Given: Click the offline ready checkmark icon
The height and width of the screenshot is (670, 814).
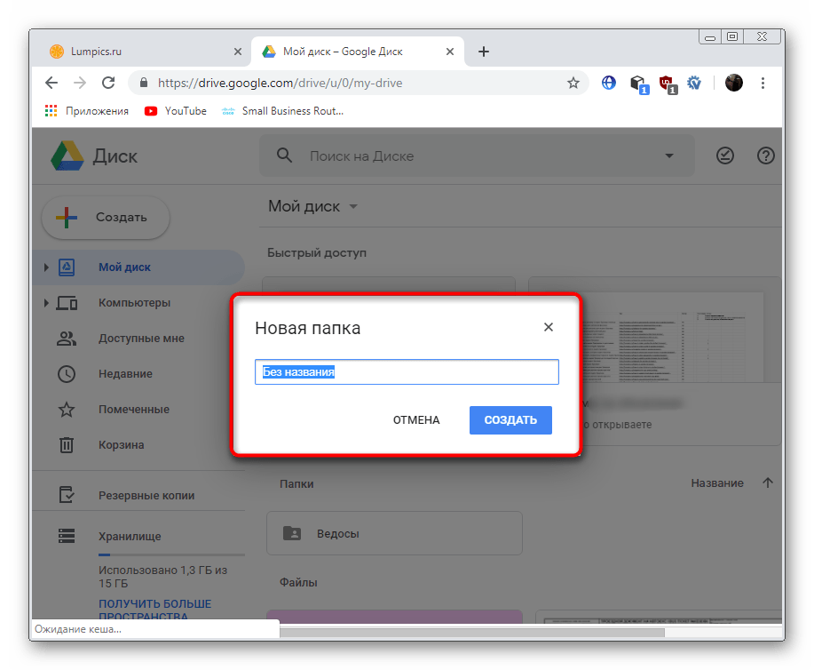Looking at the screenshot, I should point(725,156).
